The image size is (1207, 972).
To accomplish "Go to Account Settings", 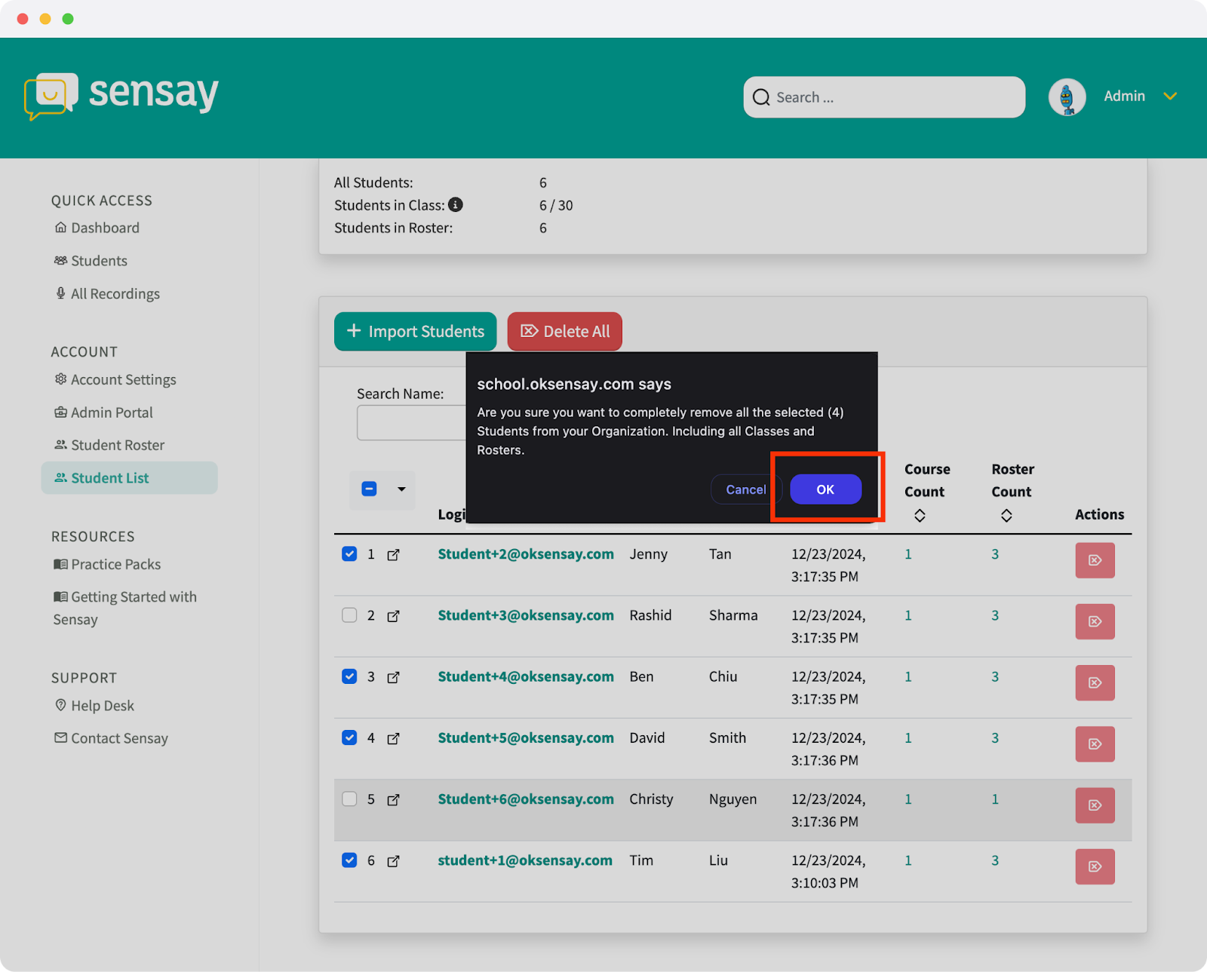I will tap(115, 380).
